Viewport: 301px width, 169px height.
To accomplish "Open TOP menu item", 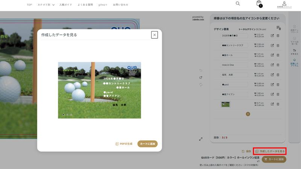I will coord(29,5).
